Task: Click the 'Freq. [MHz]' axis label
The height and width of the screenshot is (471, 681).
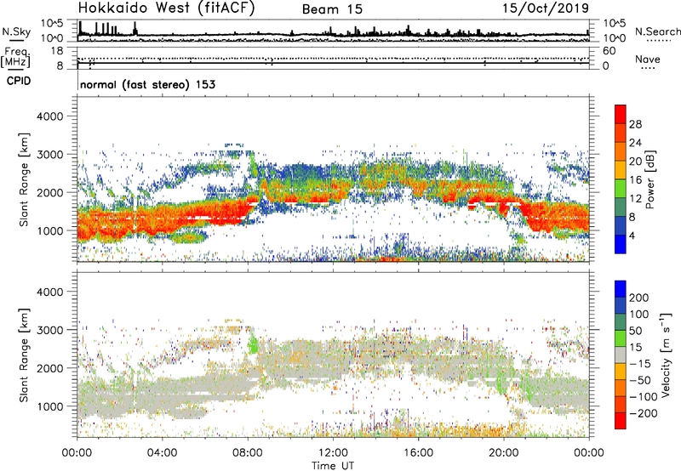Action: point(15,58)
